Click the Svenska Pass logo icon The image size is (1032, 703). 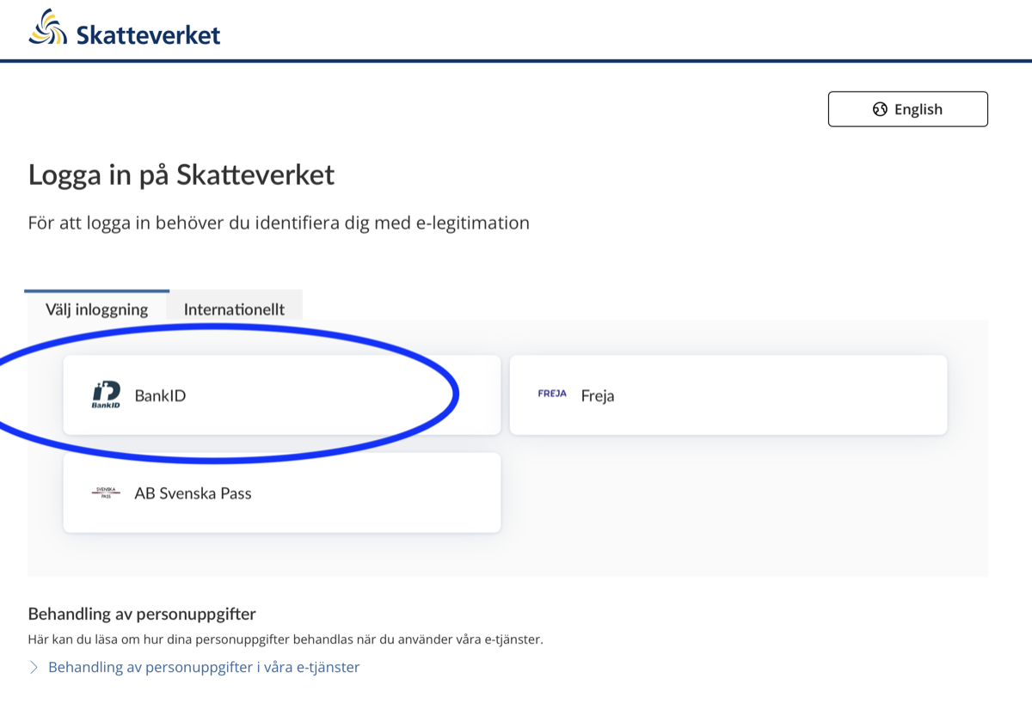(106, 492)
